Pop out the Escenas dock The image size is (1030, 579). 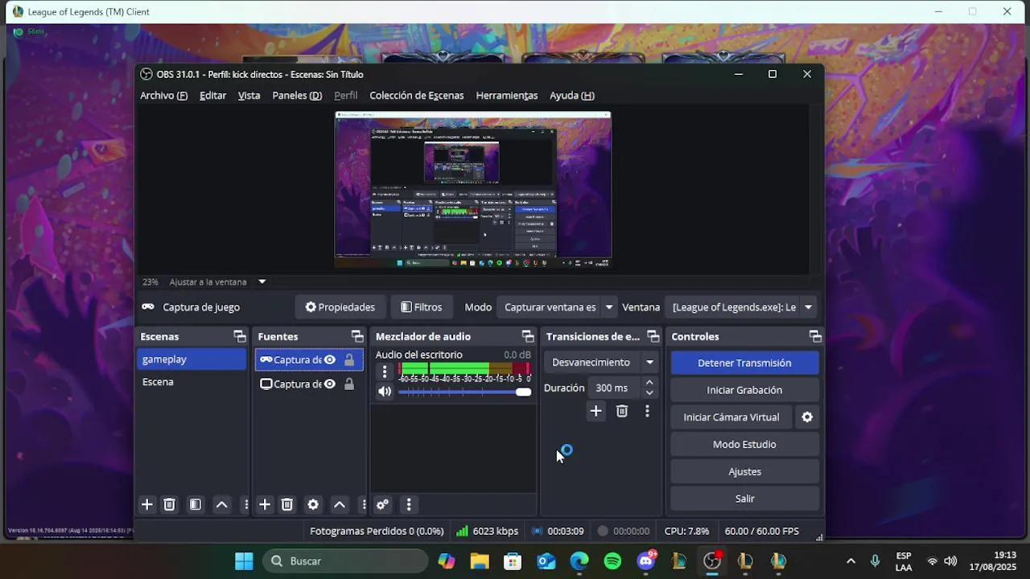coord(239,336)
